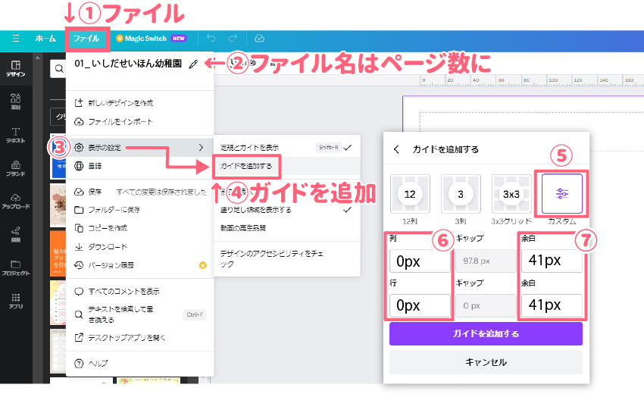Open 動画の再生品質 setting

coord(286,228)
